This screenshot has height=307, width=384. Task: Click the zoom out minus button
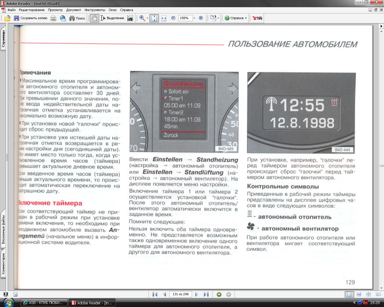173,18
